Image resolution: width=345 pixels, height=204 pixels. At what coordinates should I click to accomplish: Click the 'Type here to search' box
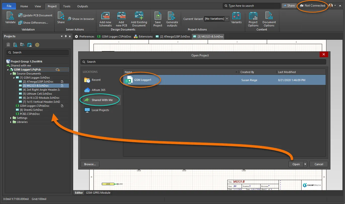[x=252, y=6]
